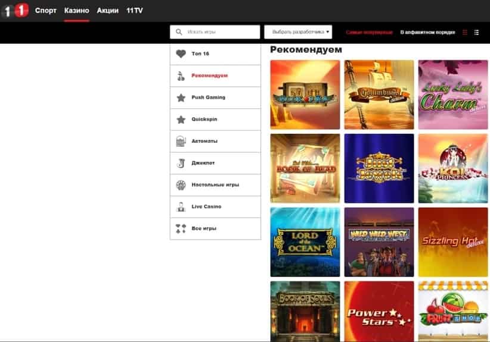The width and height of the screenshot is (490, 342).
Task: Click the magnifier search icon
Action: pyautogui.click(x=179, y=32)
